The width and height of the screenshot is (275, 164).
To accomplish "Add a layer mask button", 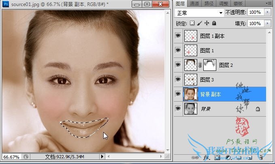I will 217,158.
